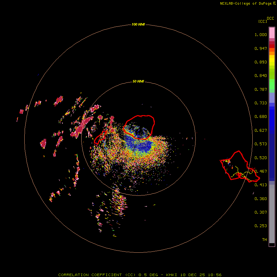Viewport: 277px width, 277px height.
Task: Click the blue low-CC core near radar center
Action: point(139,144)
